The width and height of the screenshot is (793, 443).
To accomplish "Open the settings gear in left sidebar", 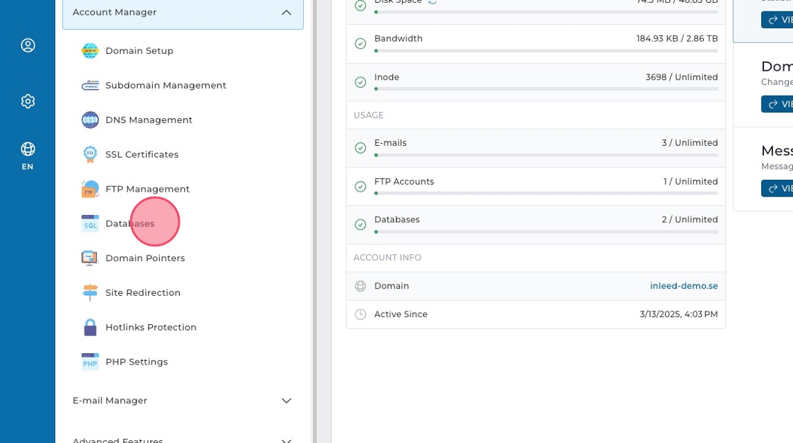I will (x=28, y=101).
